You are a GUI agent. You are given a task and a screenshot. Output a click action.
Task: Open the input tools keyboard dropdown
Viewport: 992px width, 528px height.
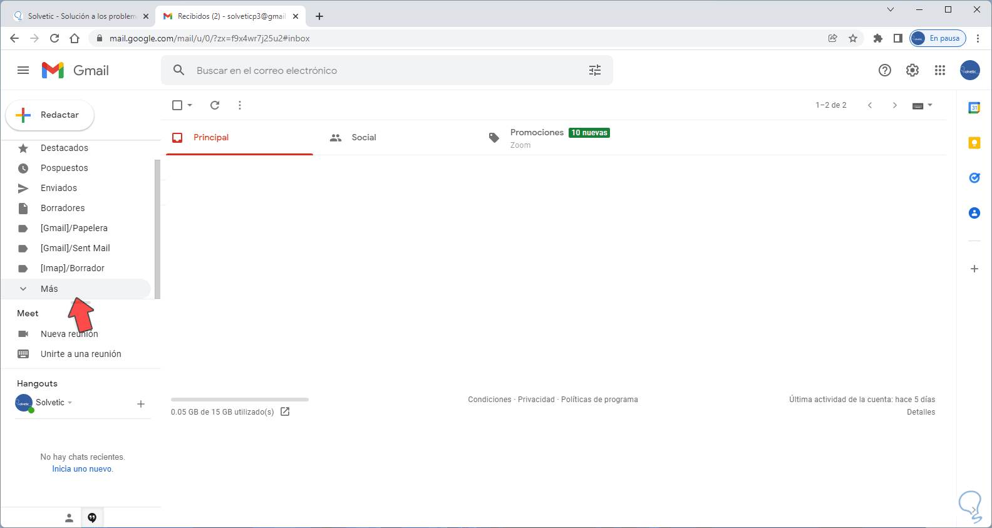point(922,105)
